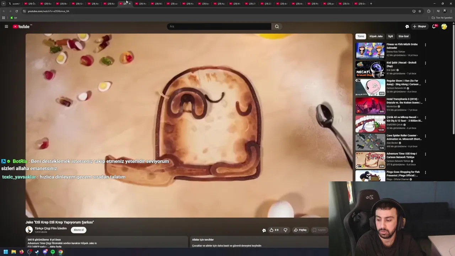This screenshot has width=455, height=256.
Task: Open File Explorer from the taskbar
Action: (x=14, y=252)
